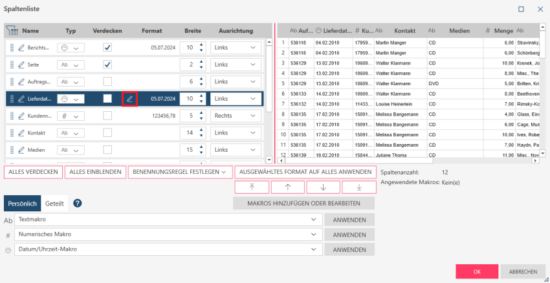Move selected column down one position
550x283 pixels.
tap(323, 187)
